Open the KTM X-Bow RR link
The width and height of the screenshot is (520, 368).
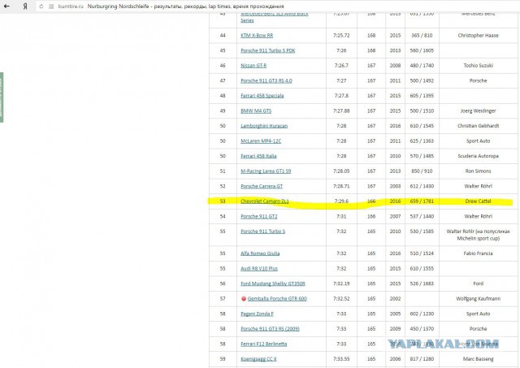click(x=257, y=36)
